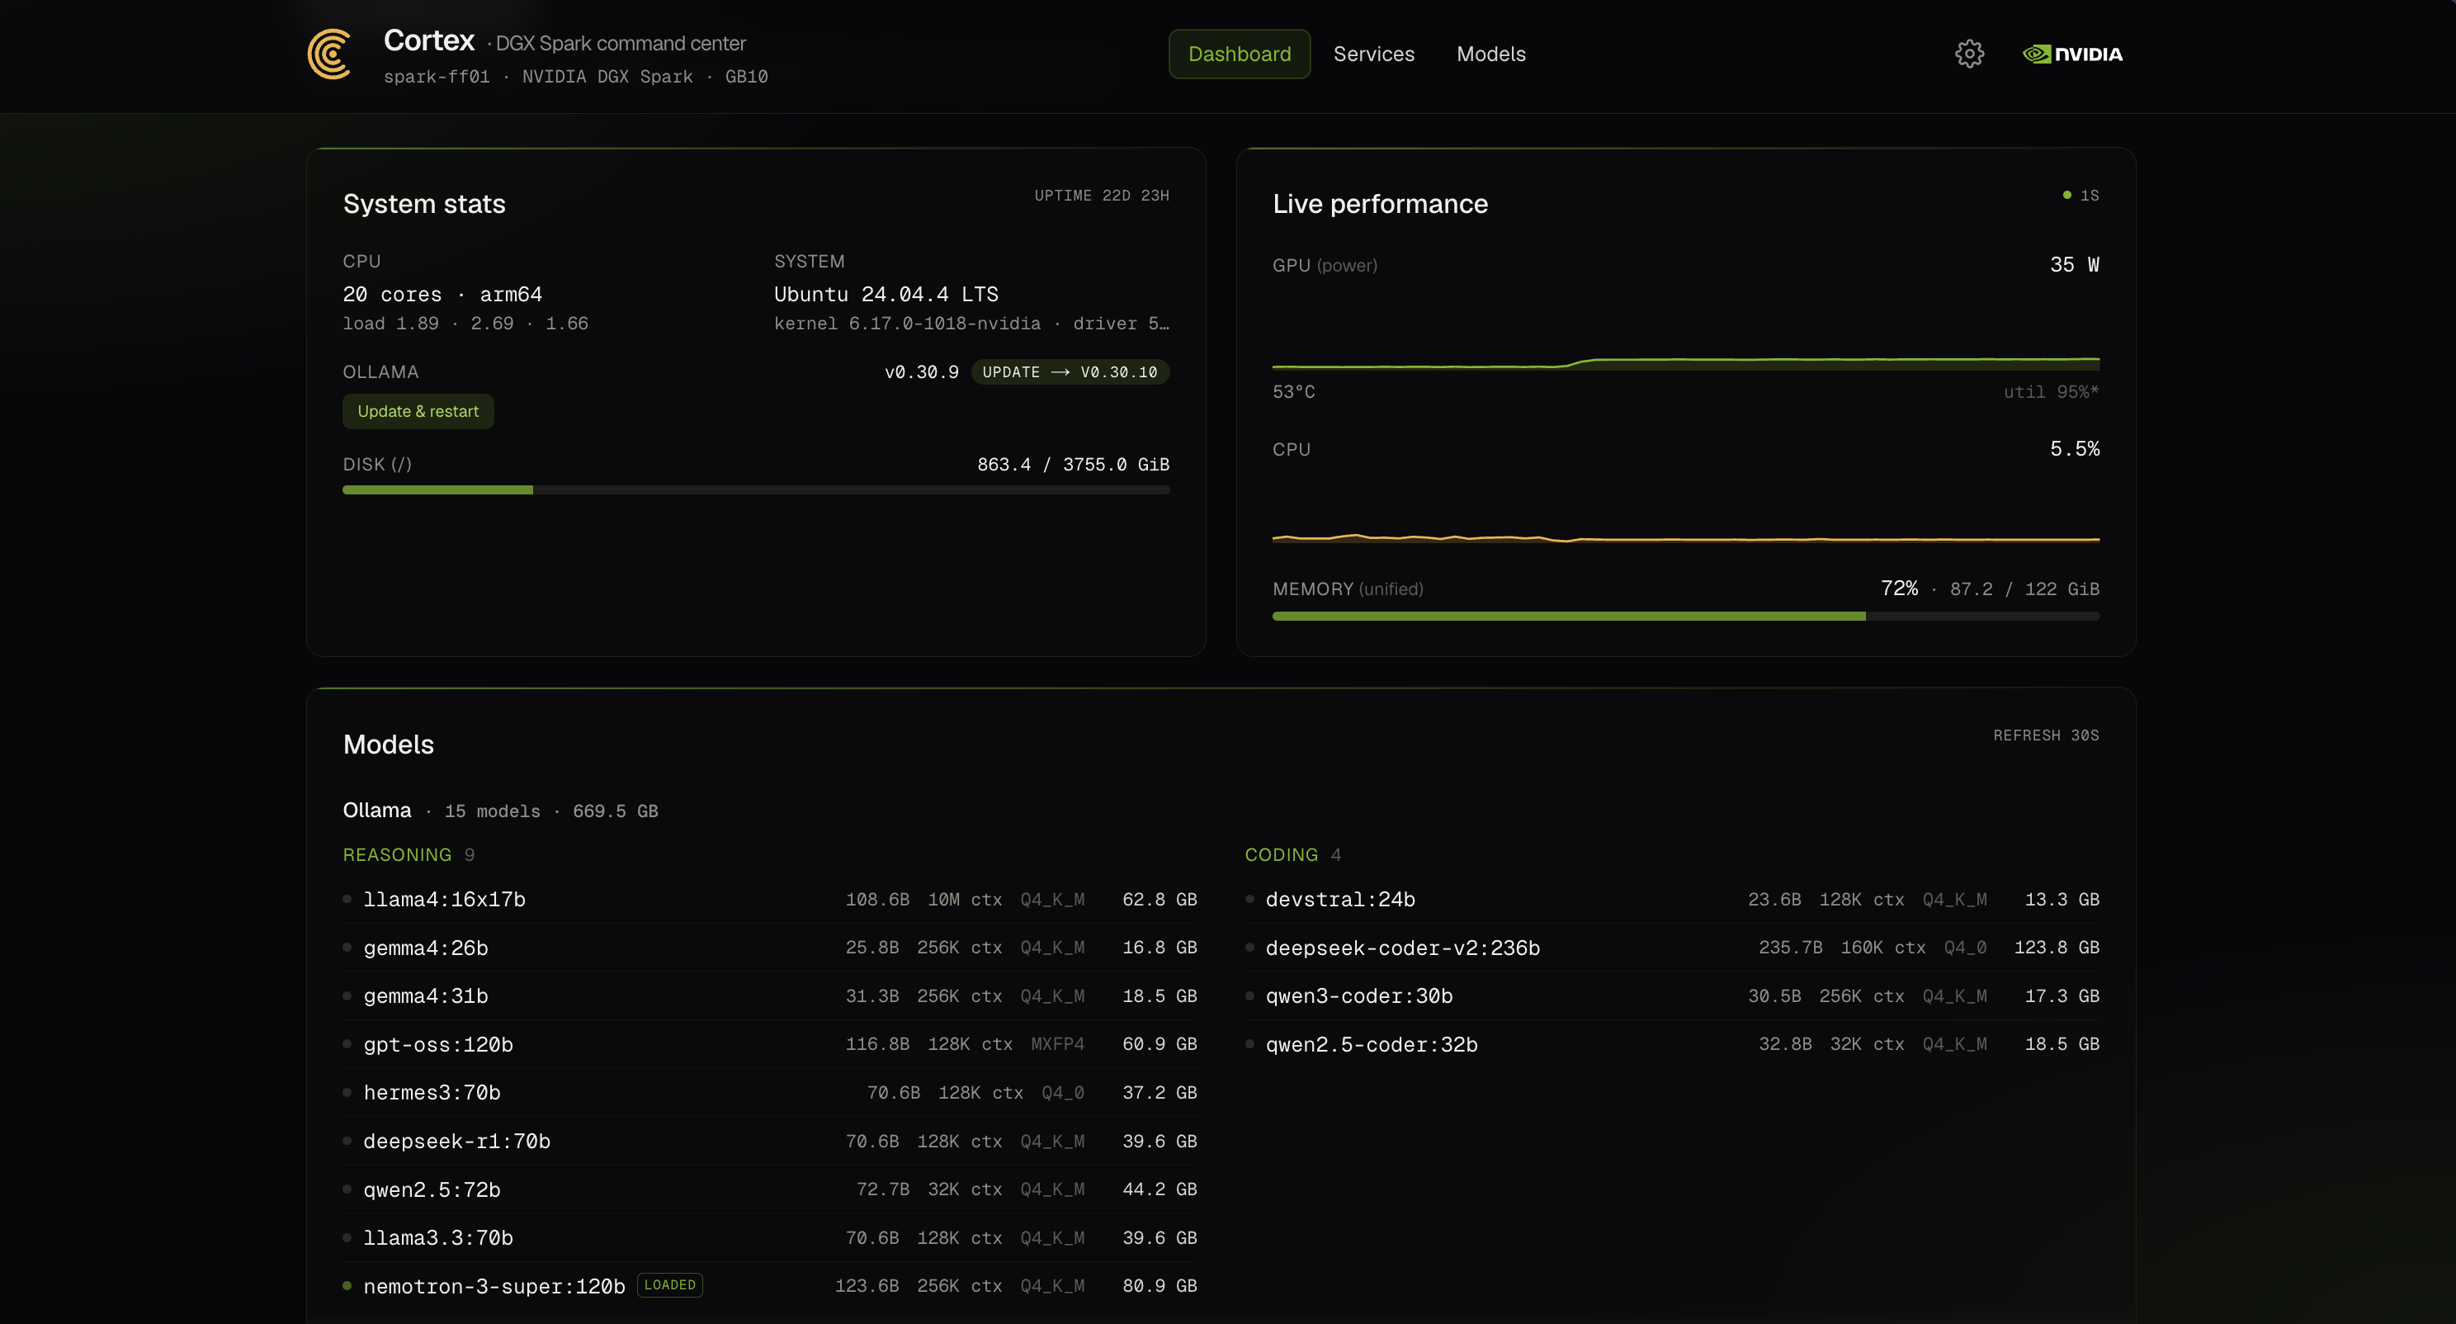The image size is (2456, 1324).
Task: Click the 5.5% CPU value
Action: tap(2074, 449)
